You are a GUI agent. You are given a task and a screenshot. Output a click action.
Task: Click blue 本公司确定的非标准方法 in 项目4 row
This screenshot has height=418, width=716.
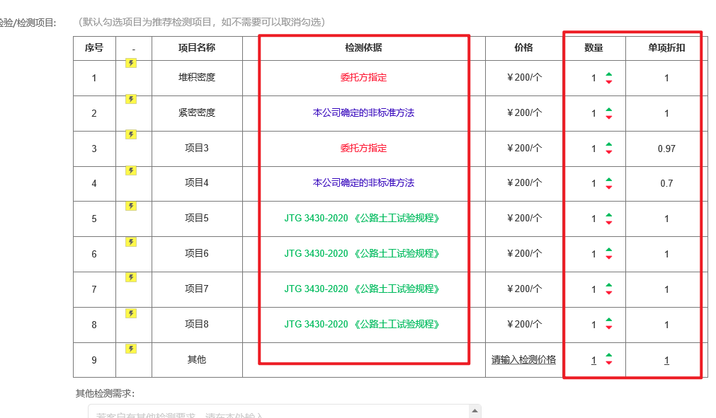click(363, 182)
